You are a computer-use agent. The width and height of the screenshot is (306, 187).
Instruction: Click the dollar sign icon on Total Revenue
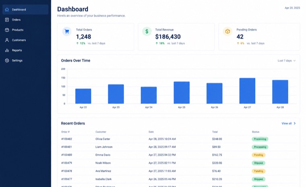147,31
